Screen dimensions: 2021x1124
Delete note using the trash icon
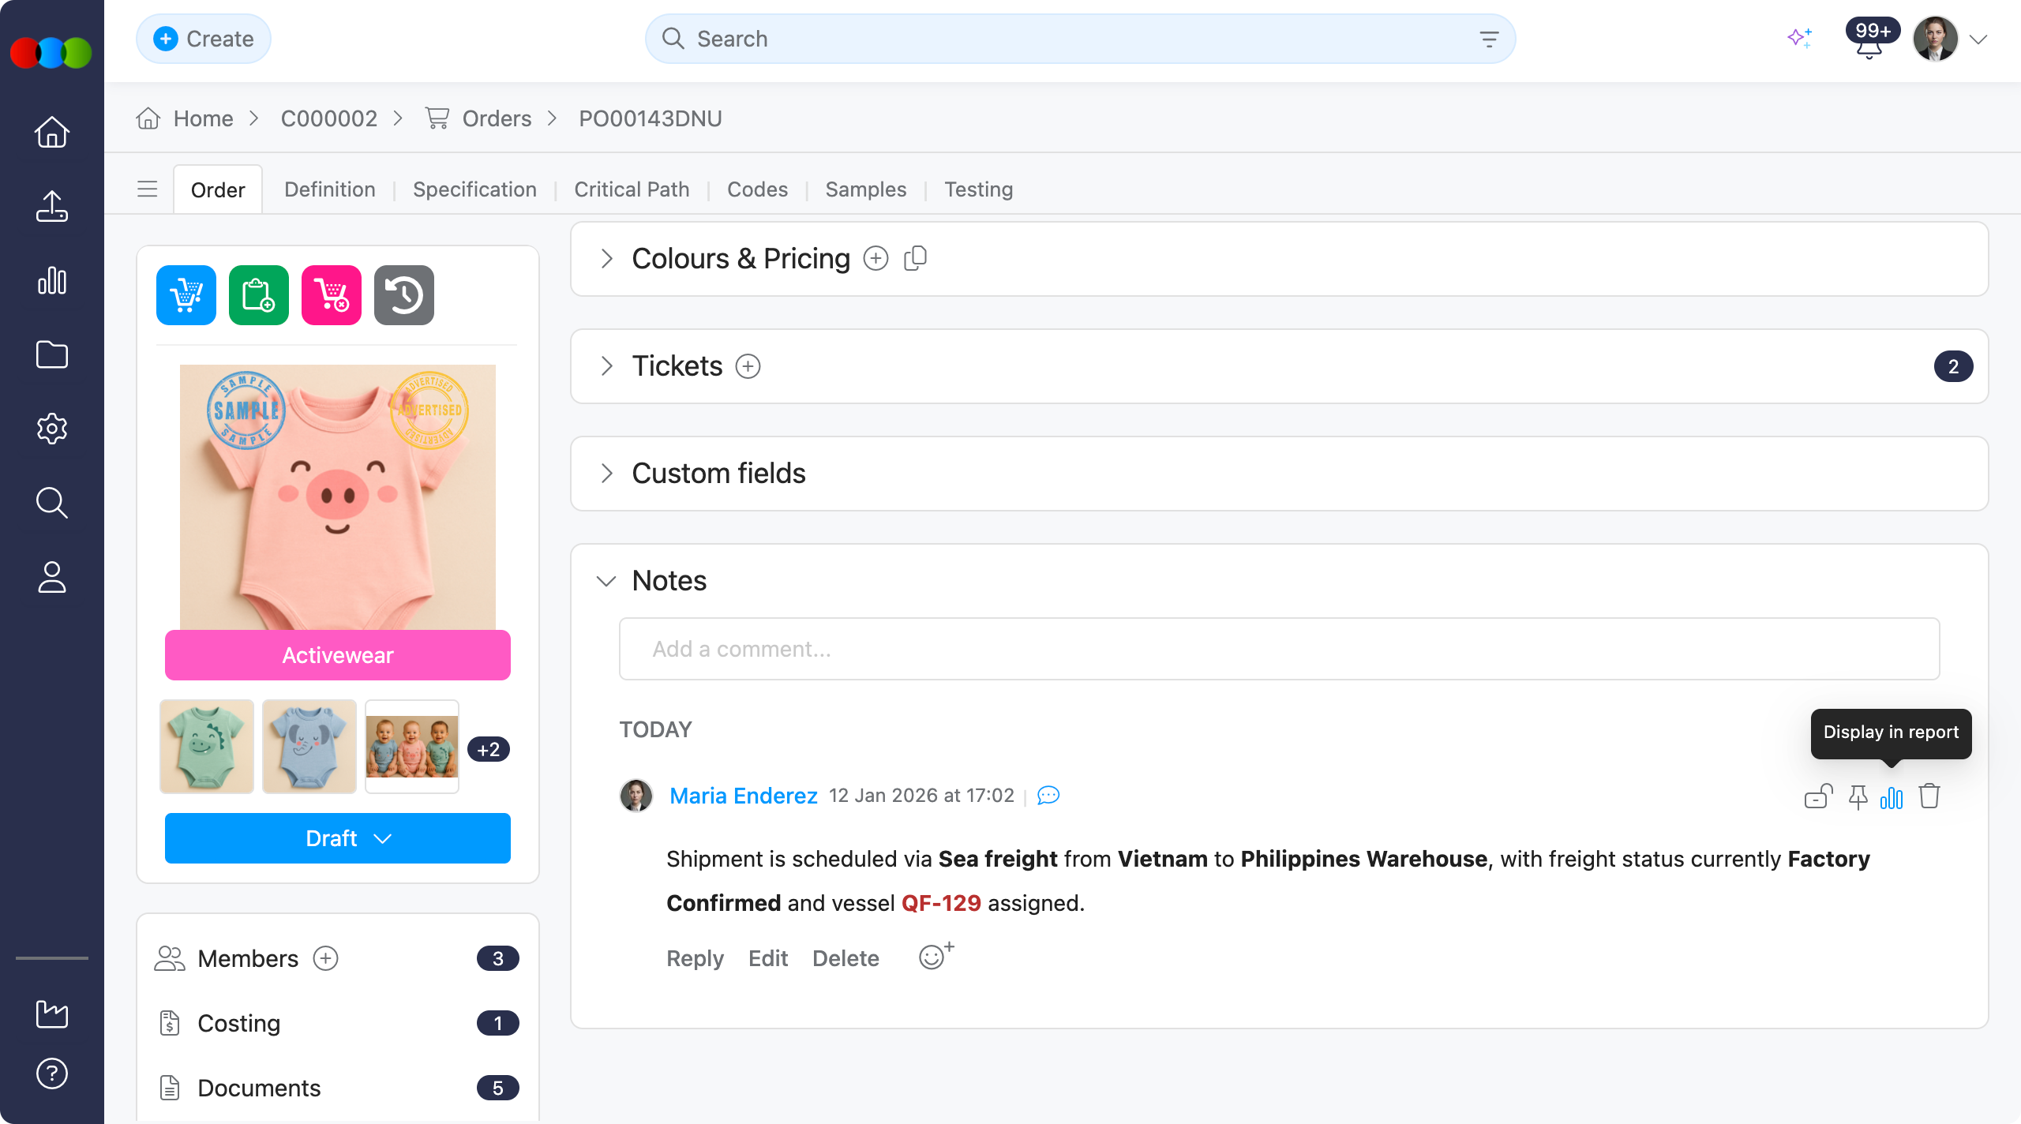coord(1929,796)
